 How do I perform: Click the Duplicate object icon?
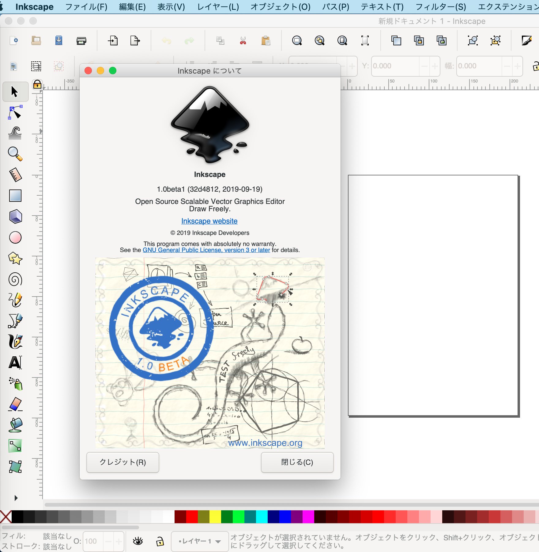[x=396, y=40]
